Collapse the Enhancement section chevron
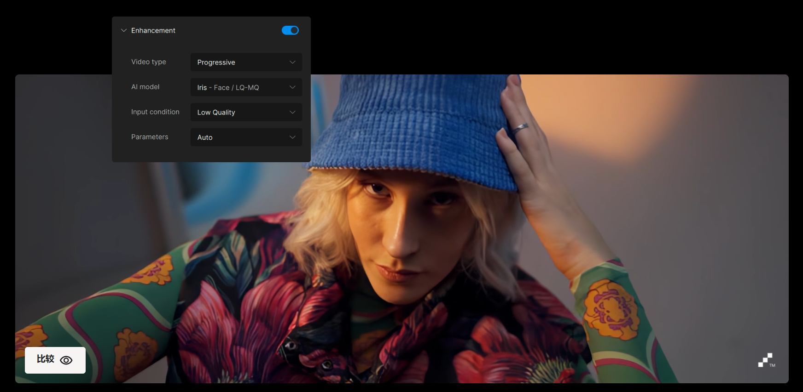Image resolution: width=803 pixels, height=392 pixels. coord(123,30)
